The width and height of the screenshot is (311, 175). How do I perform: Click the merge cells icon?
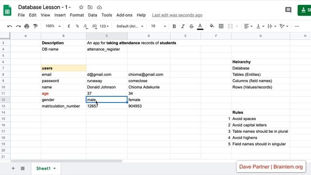pos(230,26)
